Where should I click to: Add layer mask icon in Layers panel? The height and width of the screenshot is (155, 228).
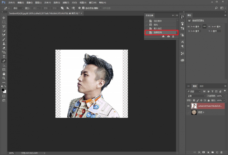pyautogui.click(x=203, y=152)
